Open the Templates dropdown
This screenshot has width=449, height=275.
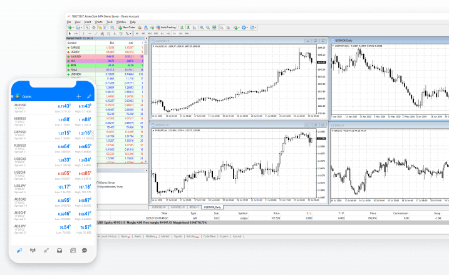pos(253,27)
